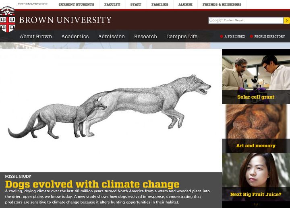Open the Art and memory story thumbnail

256,129
